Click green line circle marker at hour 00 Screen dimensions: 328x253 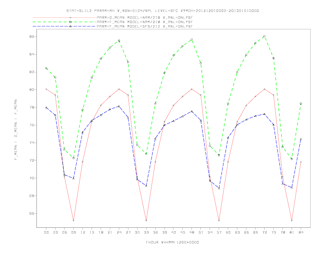[46, 68]
